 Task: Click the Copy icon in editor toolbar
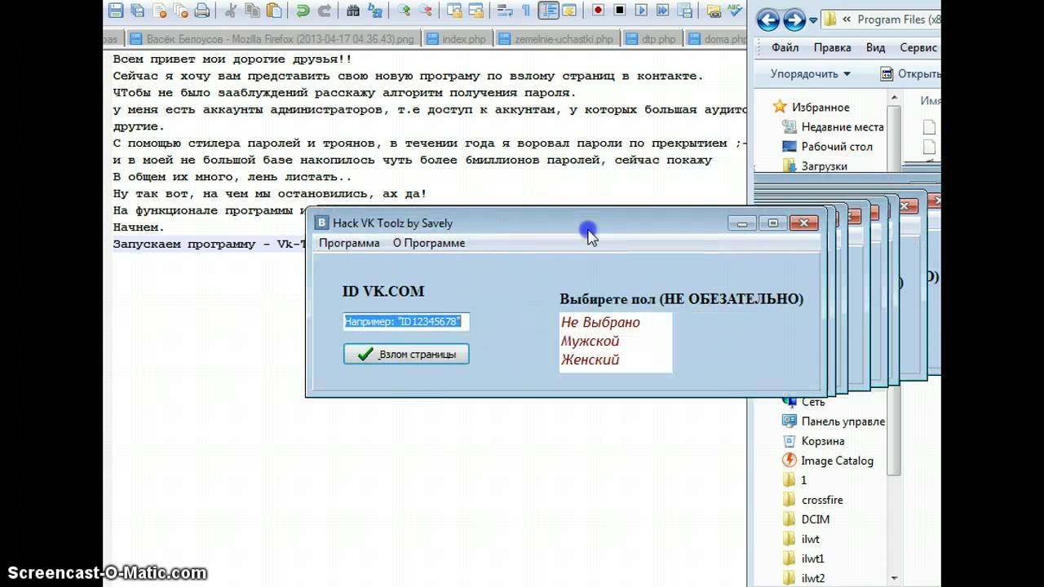pos(253,11)
